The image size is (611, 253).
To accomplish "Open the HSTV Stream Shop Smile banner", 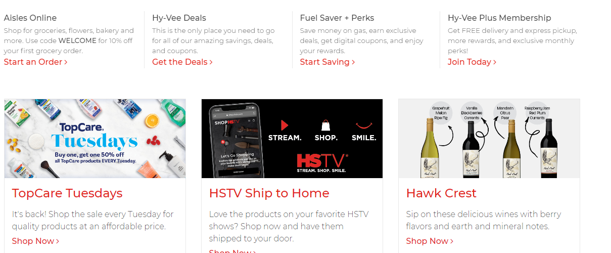I will [292, 139].
